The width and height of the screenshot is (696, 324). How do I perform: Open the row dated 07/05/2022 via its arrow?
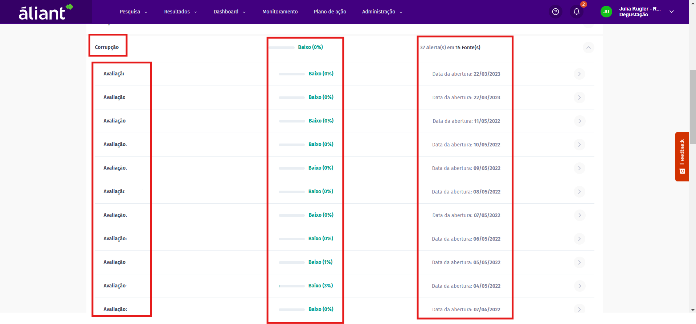coord(580,215)
